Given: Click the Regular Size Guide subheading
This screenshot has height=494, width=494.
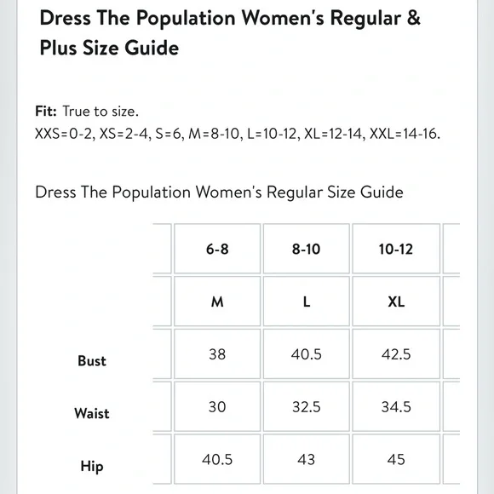Looking at the screenshot, I should tap(219, 192).
